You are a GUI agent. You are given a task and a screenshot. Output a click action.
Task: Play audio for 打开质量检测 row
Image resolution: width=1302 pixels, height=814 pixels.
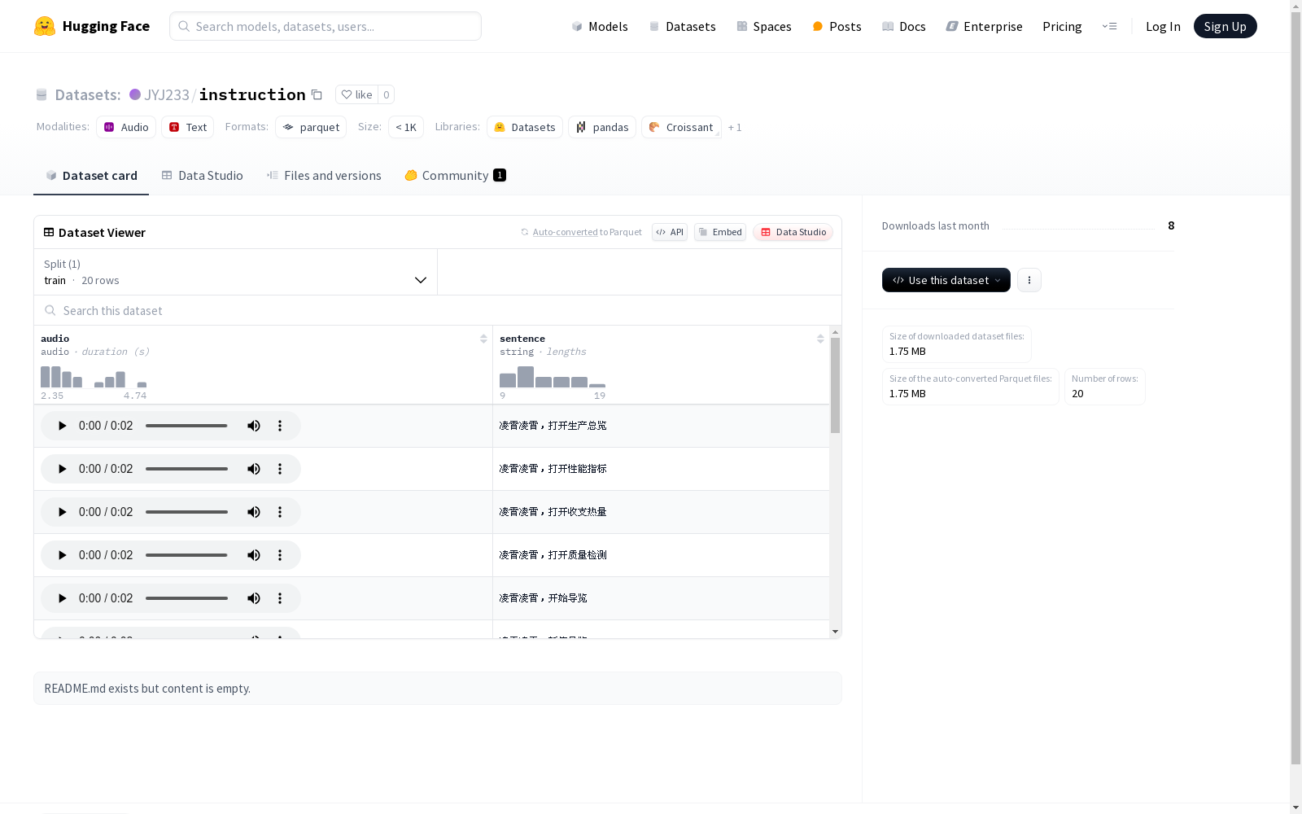coord(62,555)
